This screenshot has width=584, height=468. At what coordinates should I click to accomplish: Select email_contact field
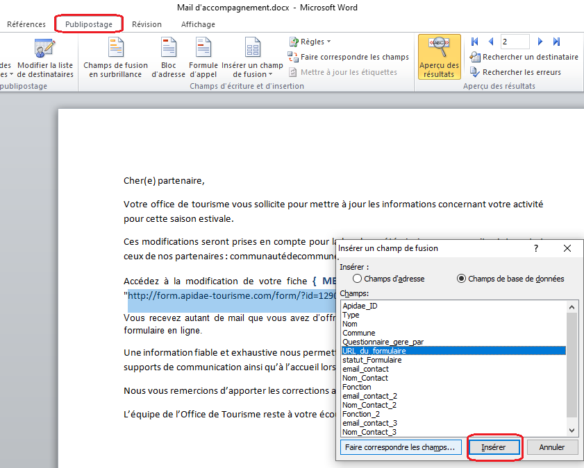click(x=453, y=369)
